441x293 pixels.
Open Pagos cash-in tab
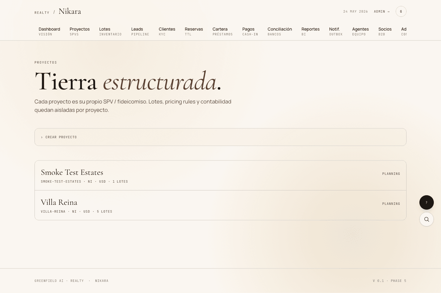tap(250, 31)
